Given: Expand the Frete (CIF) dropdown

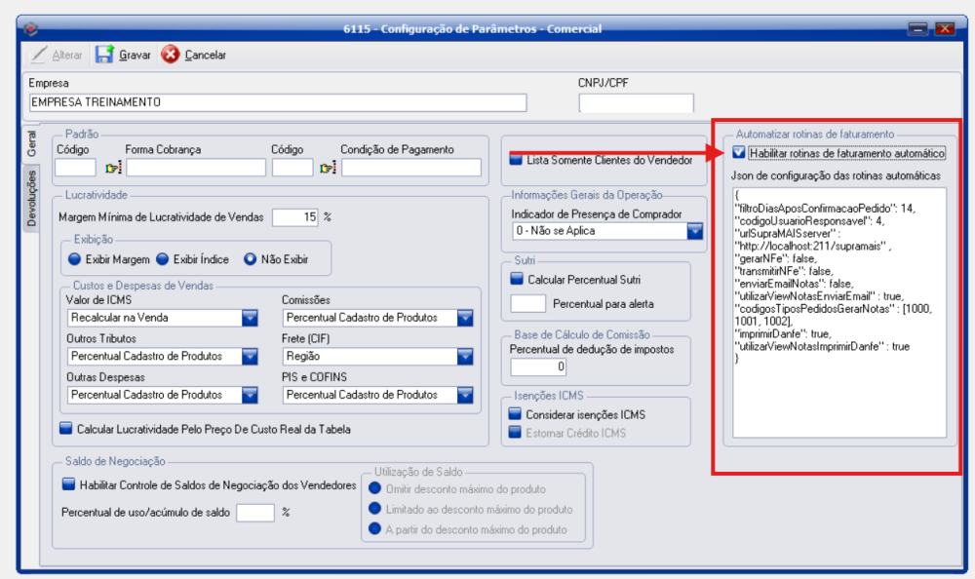Looking at the screenshot, I should pos(465,357).
